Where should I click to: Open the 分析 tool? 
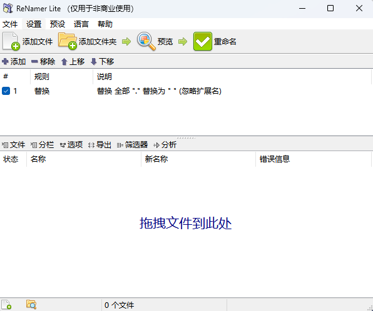tap(165, 145)
